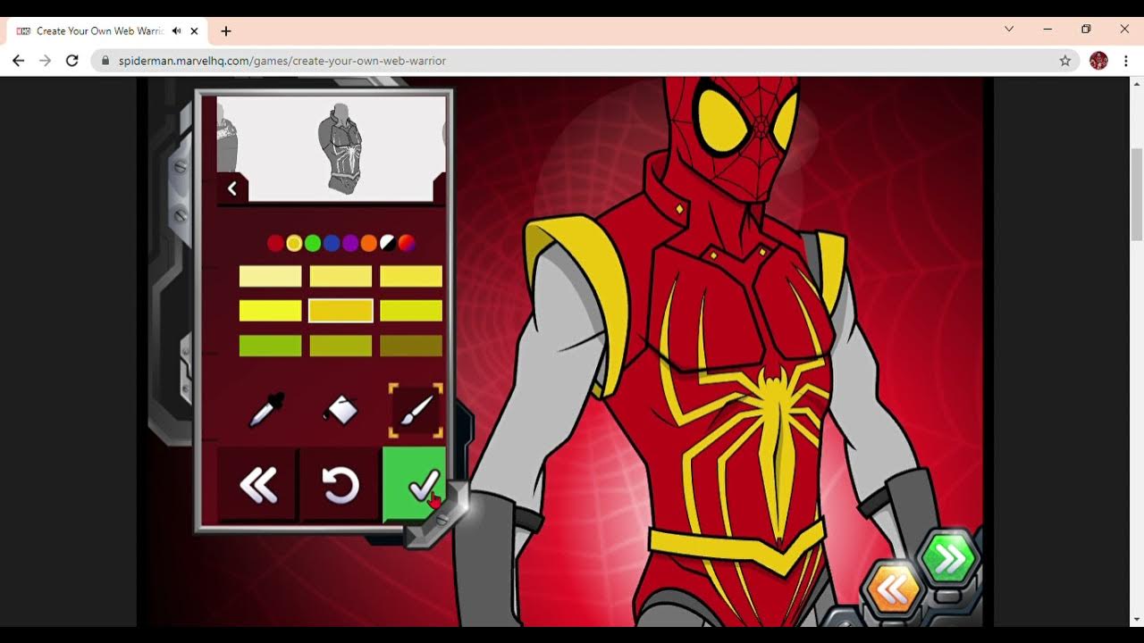Click the double-arrow back button in panel
1144x643 pixels.
coord(258,486)
